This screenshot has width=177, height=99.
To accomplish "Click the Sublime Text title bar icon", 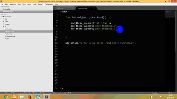I will coord(1,1).
